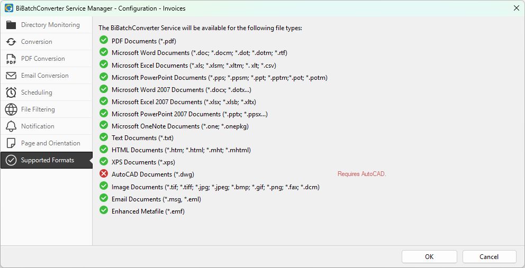Click green checkmark beside Enhanced Metafile
This screenshot has width=525, height=268.
tap(104, 211)
